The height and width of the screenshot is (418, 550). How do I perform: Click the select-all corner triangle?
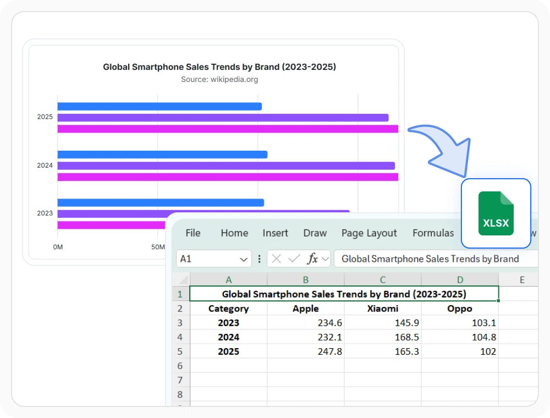tap(183, 279)
